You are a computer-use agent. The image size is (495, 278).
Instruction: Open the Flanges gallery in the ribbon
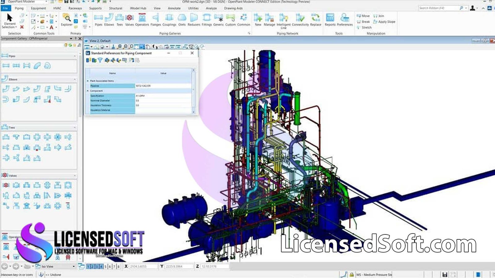[156, 20]
